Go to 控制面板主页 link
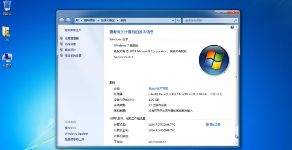The image size is (292, 150). (73, 30)
